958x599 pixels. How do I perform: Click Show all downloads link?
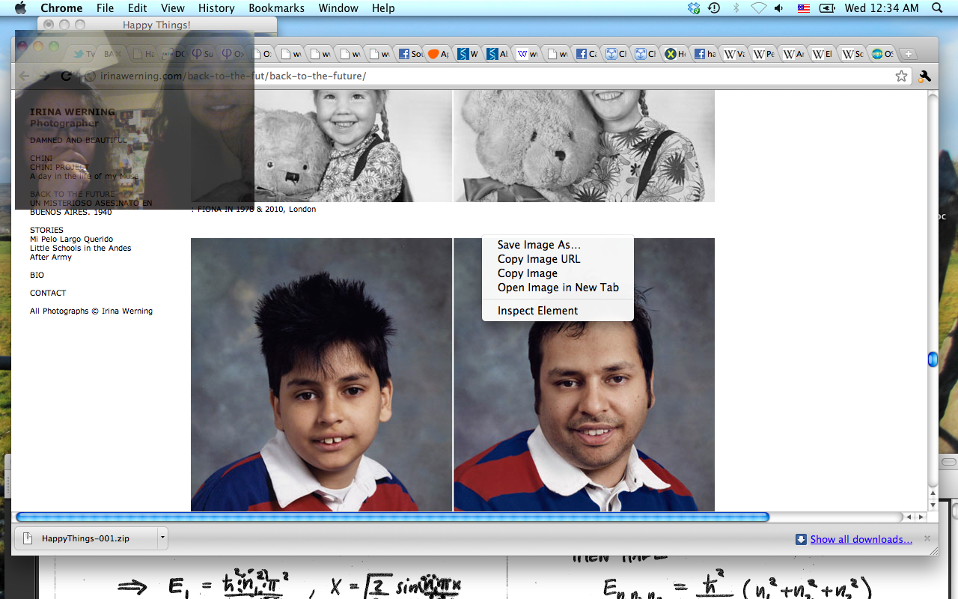point(861,539)
